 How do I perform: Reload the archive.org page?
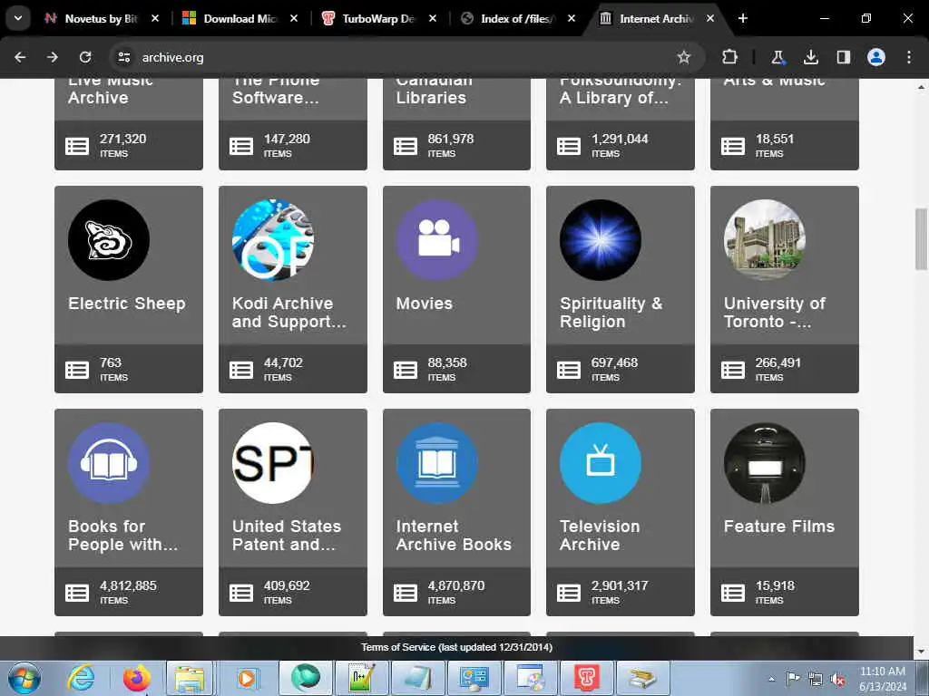[85, 57]
